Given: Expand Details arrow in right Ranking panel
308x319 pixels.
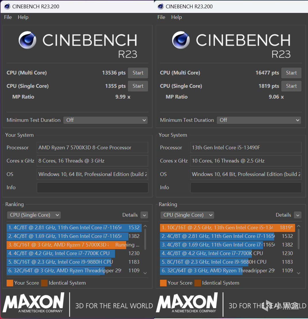Looking at the screenshot, I should [298, 215].
